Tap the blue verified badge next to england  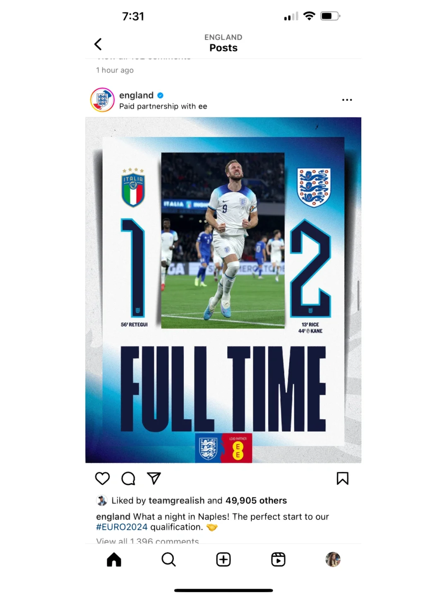coord(161,95)
